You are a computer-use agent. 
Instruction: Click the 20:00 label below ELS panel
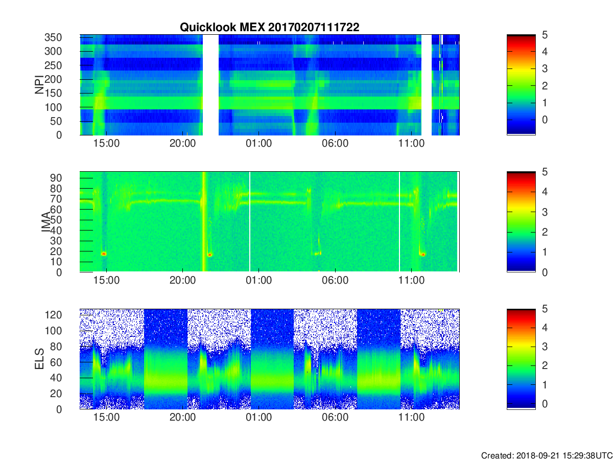[x=182, y=418]
